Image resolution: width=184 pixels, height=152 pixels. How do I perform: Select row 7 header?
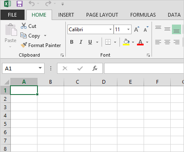(x=5, y=140)
